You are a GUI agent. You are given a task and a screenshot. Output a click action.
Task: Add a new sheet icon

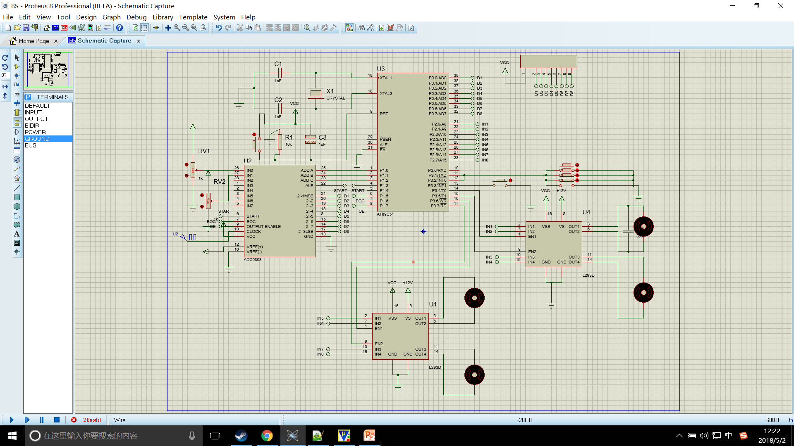tap(382, 28)
